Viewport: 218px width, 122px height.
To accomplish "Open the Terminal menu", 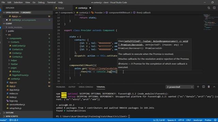I will tap(51, 2).
